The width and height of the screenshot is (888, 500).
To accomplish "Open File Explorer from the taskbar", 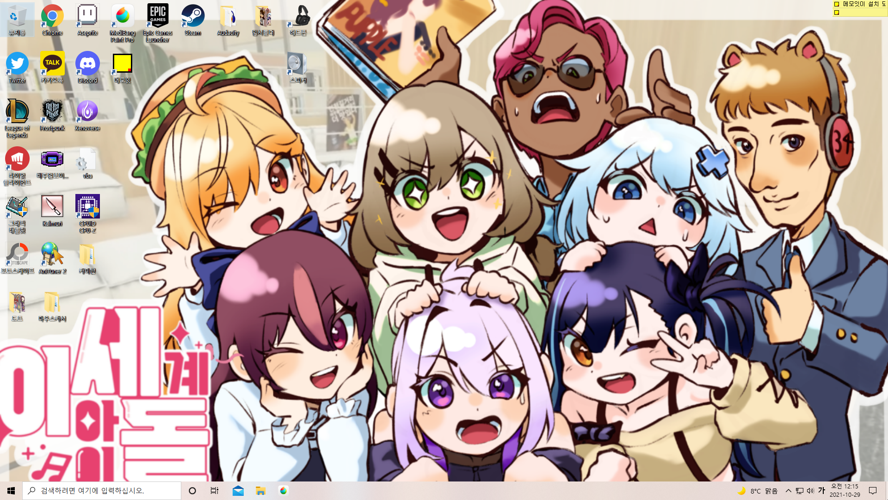I will [260, 491].
